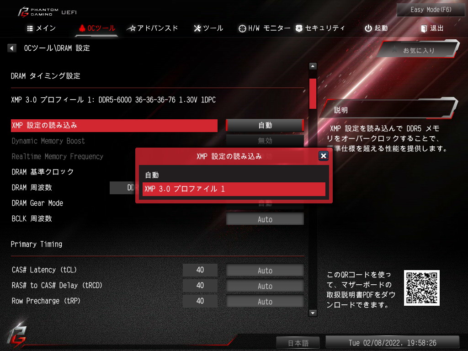Click the 日本語 language button
Viewport: 468px width, 351px height.
(x=298, y=343)
